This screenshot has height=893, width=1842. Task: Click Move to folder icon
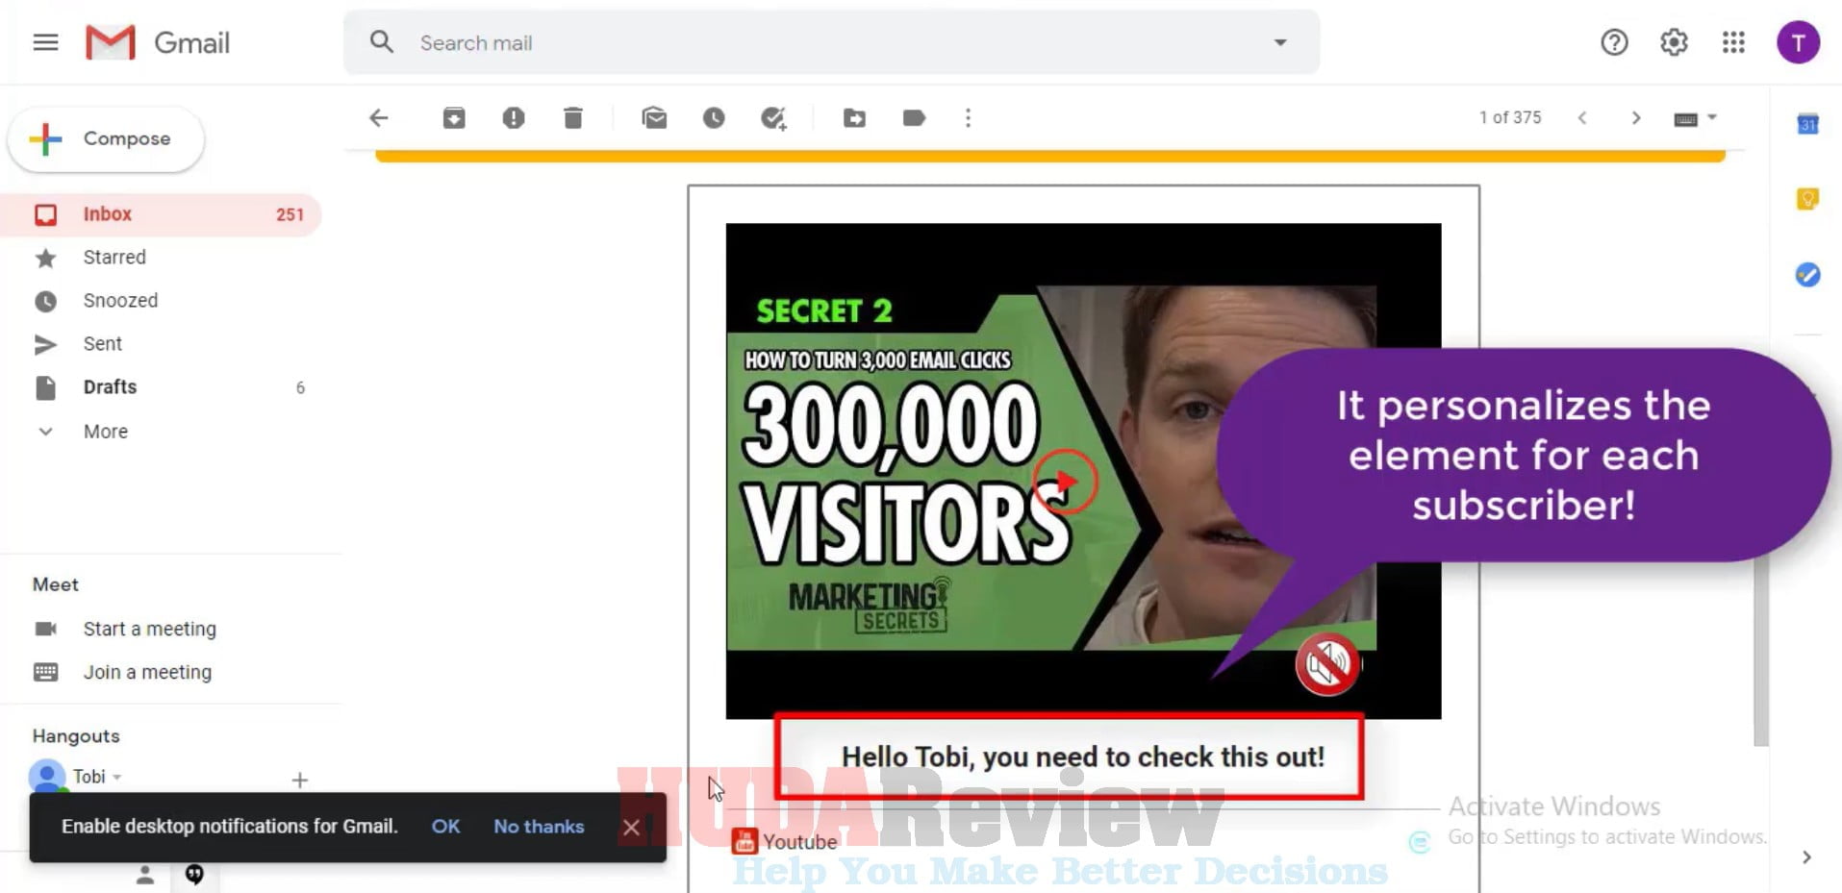(854, 117)
